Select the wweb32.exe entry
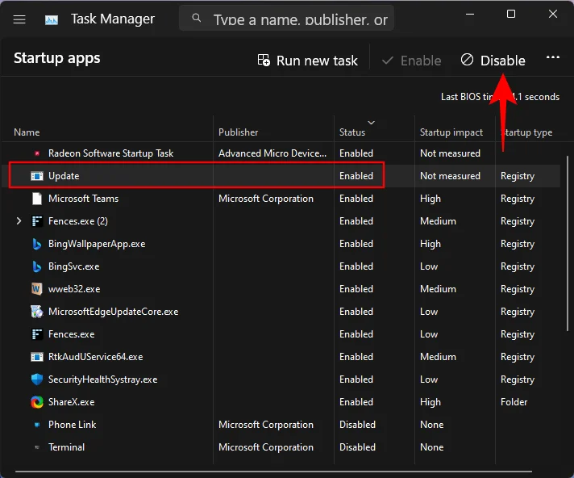 281,289
